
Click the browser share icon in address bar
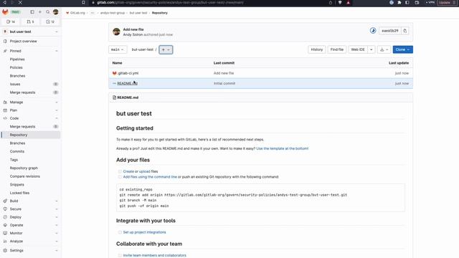tap(331, 3)
